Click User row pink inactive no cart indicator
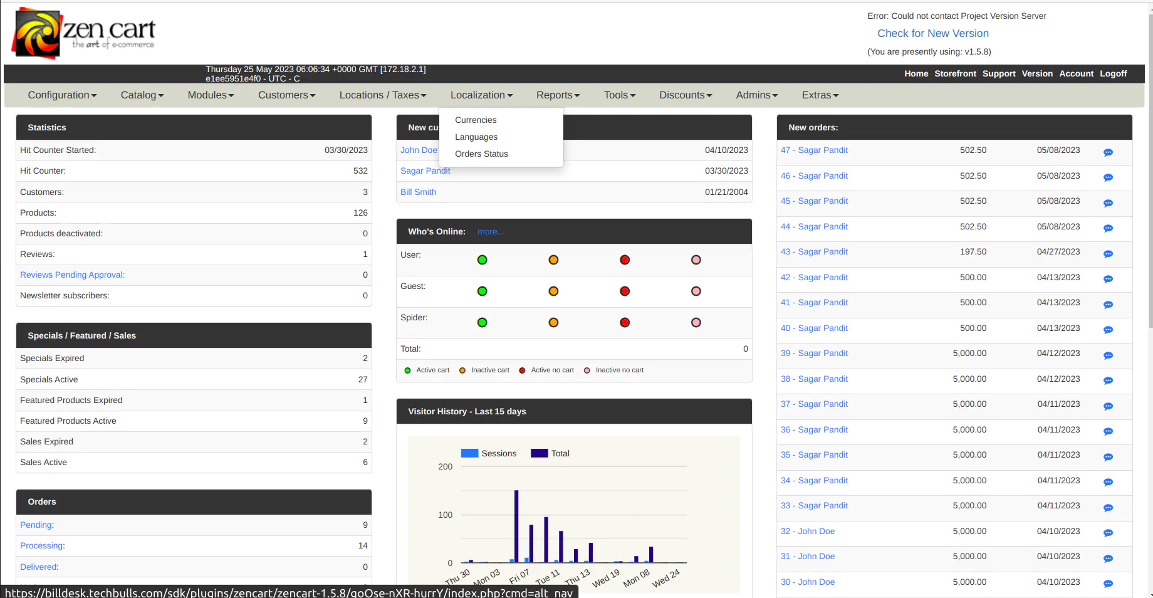Image resolution: width=1153 pixels, height=598 pixels. [x=696, y=260]
